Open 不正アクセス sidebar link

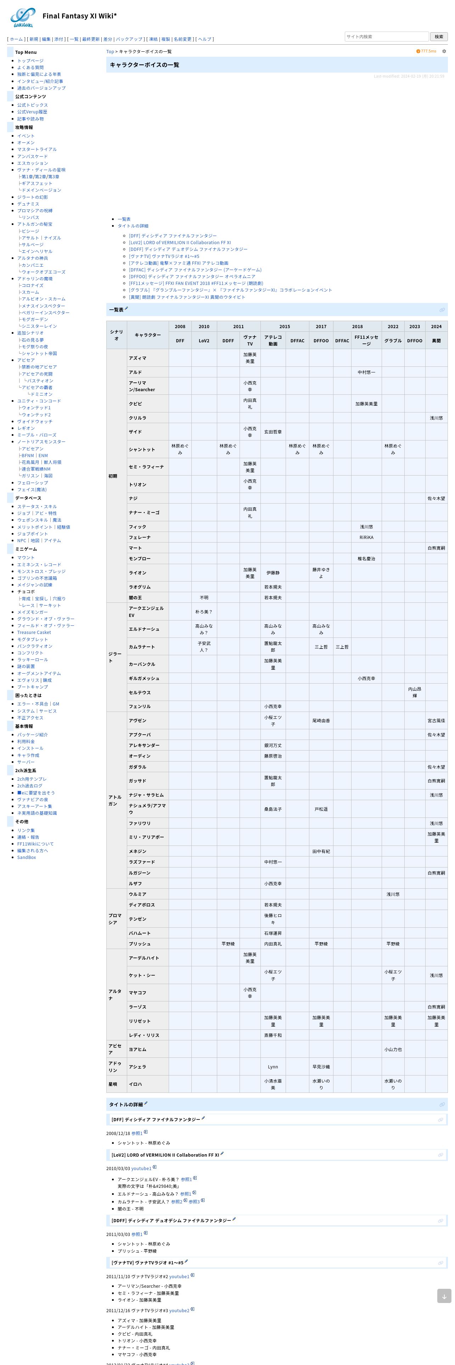point(30,718)
